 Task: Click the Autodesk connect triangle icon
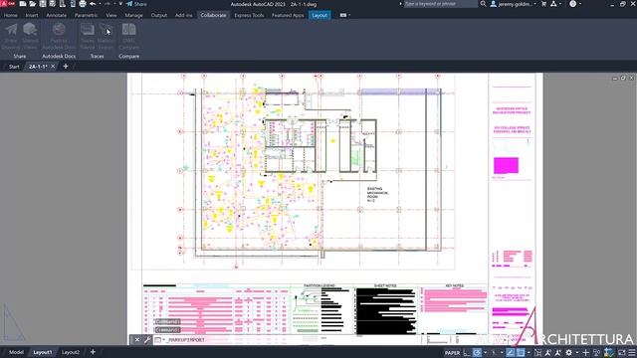(x=553, y=4)
